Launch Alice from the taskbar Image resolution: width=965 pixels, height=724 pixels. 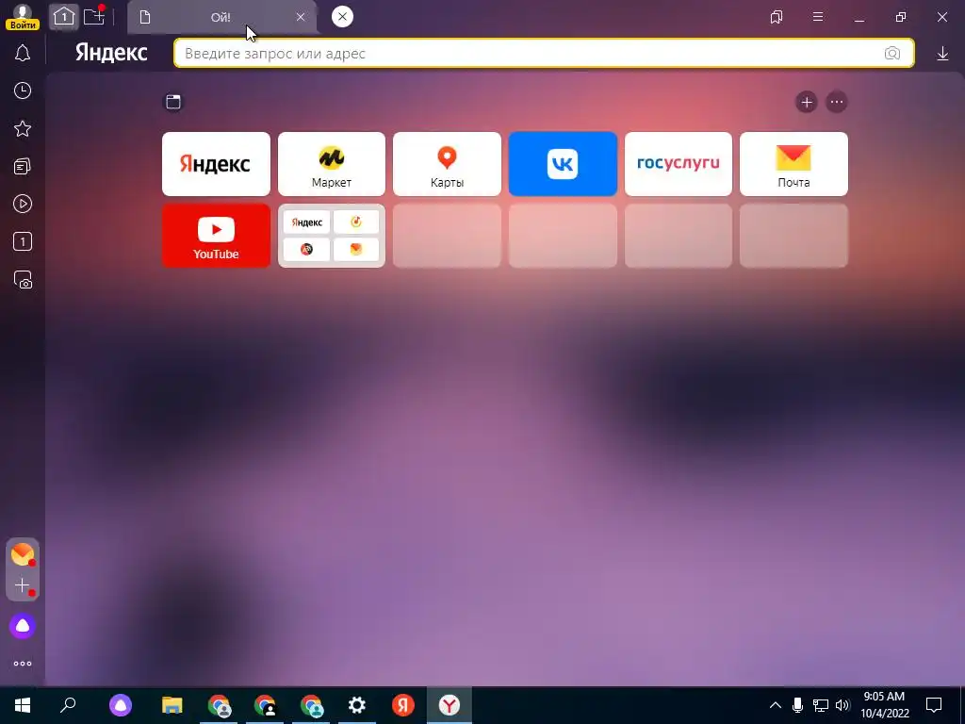coord(121,705)
